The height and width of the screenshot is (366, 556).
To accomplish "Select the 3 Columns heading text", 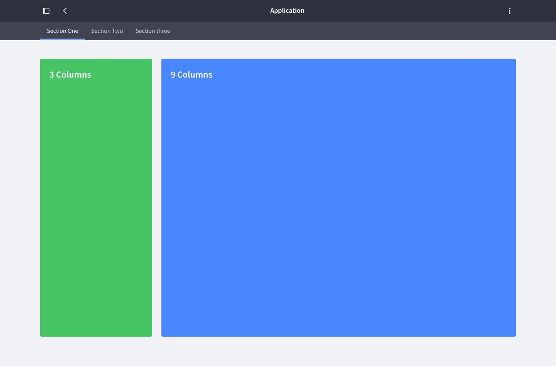I will point(70,75).
